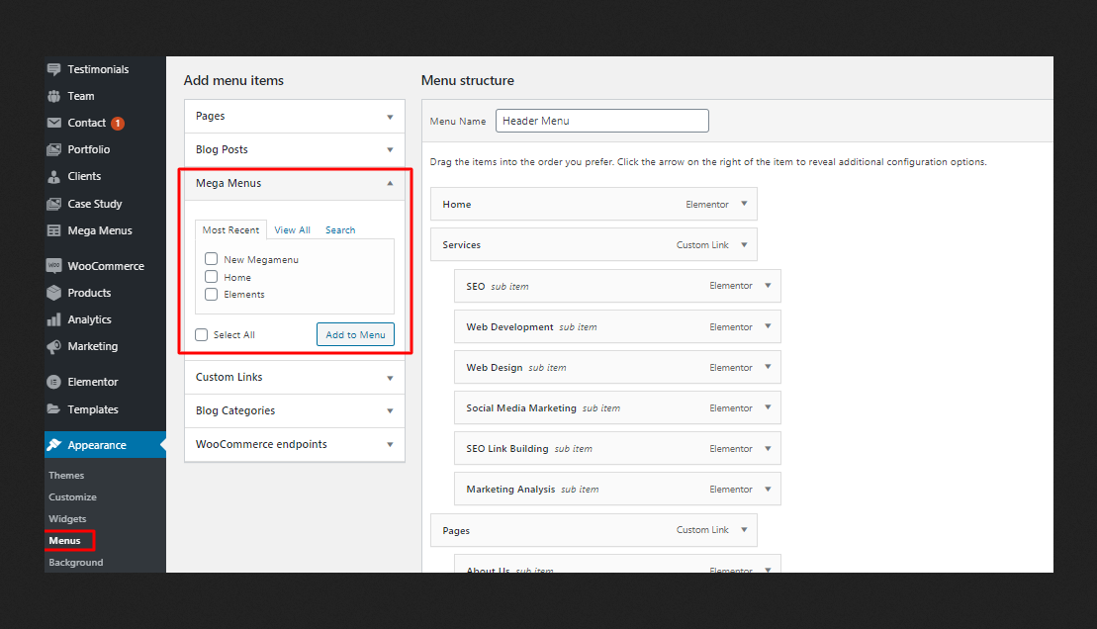Check the New Megamenu checkbox
Viewport: 1097px width, 629px height.
tap(211, 259)
